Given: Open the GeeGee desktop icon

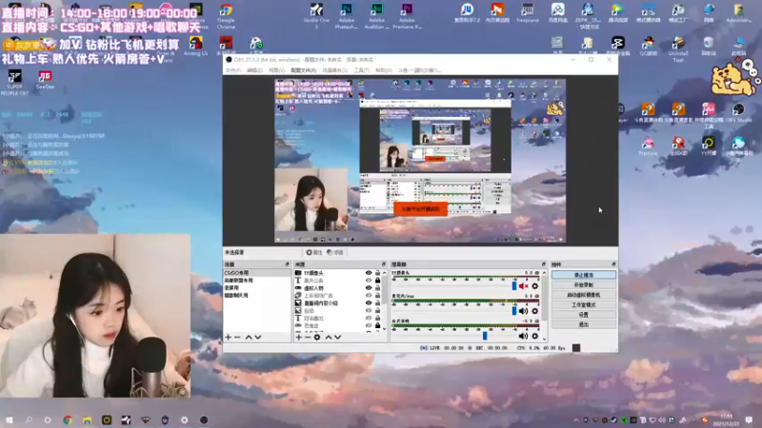Looking at the screenshot, I should pos(45,80).
